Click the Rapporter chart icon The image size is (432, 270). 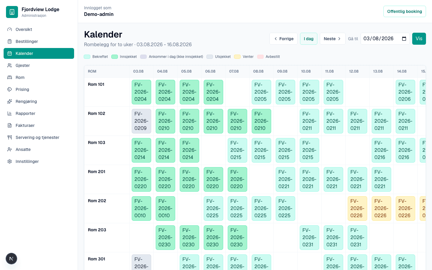pos(10,113)
